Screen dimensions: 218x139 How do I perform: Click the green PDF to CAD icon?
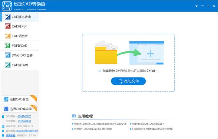8,45
